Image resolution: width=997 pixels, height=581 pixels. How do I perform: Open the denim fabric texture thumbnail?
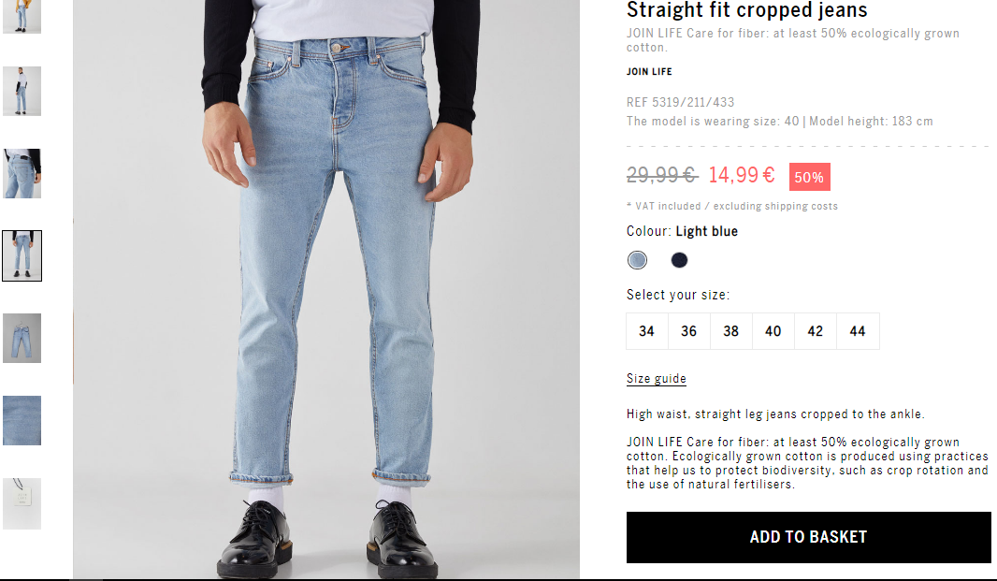[22, 420]
